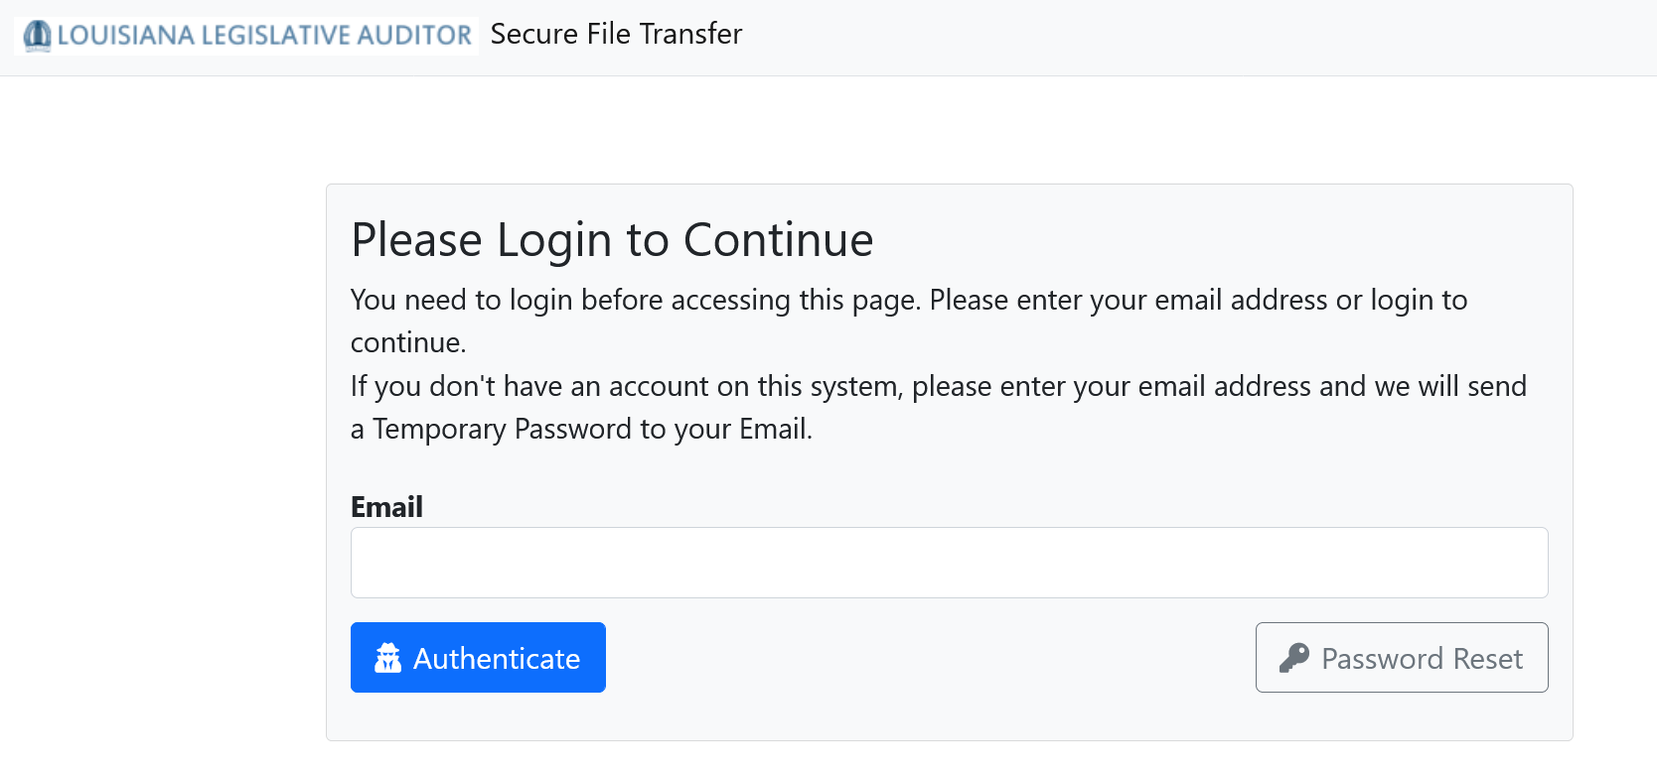Click the word "Transfer" in the header
The image size is (1657, 775).
coord(690,34)
